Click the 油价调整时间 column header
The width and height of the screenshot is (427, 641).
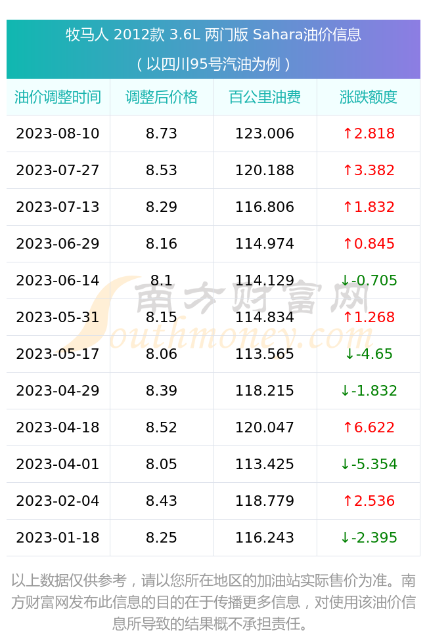[58, 97]
